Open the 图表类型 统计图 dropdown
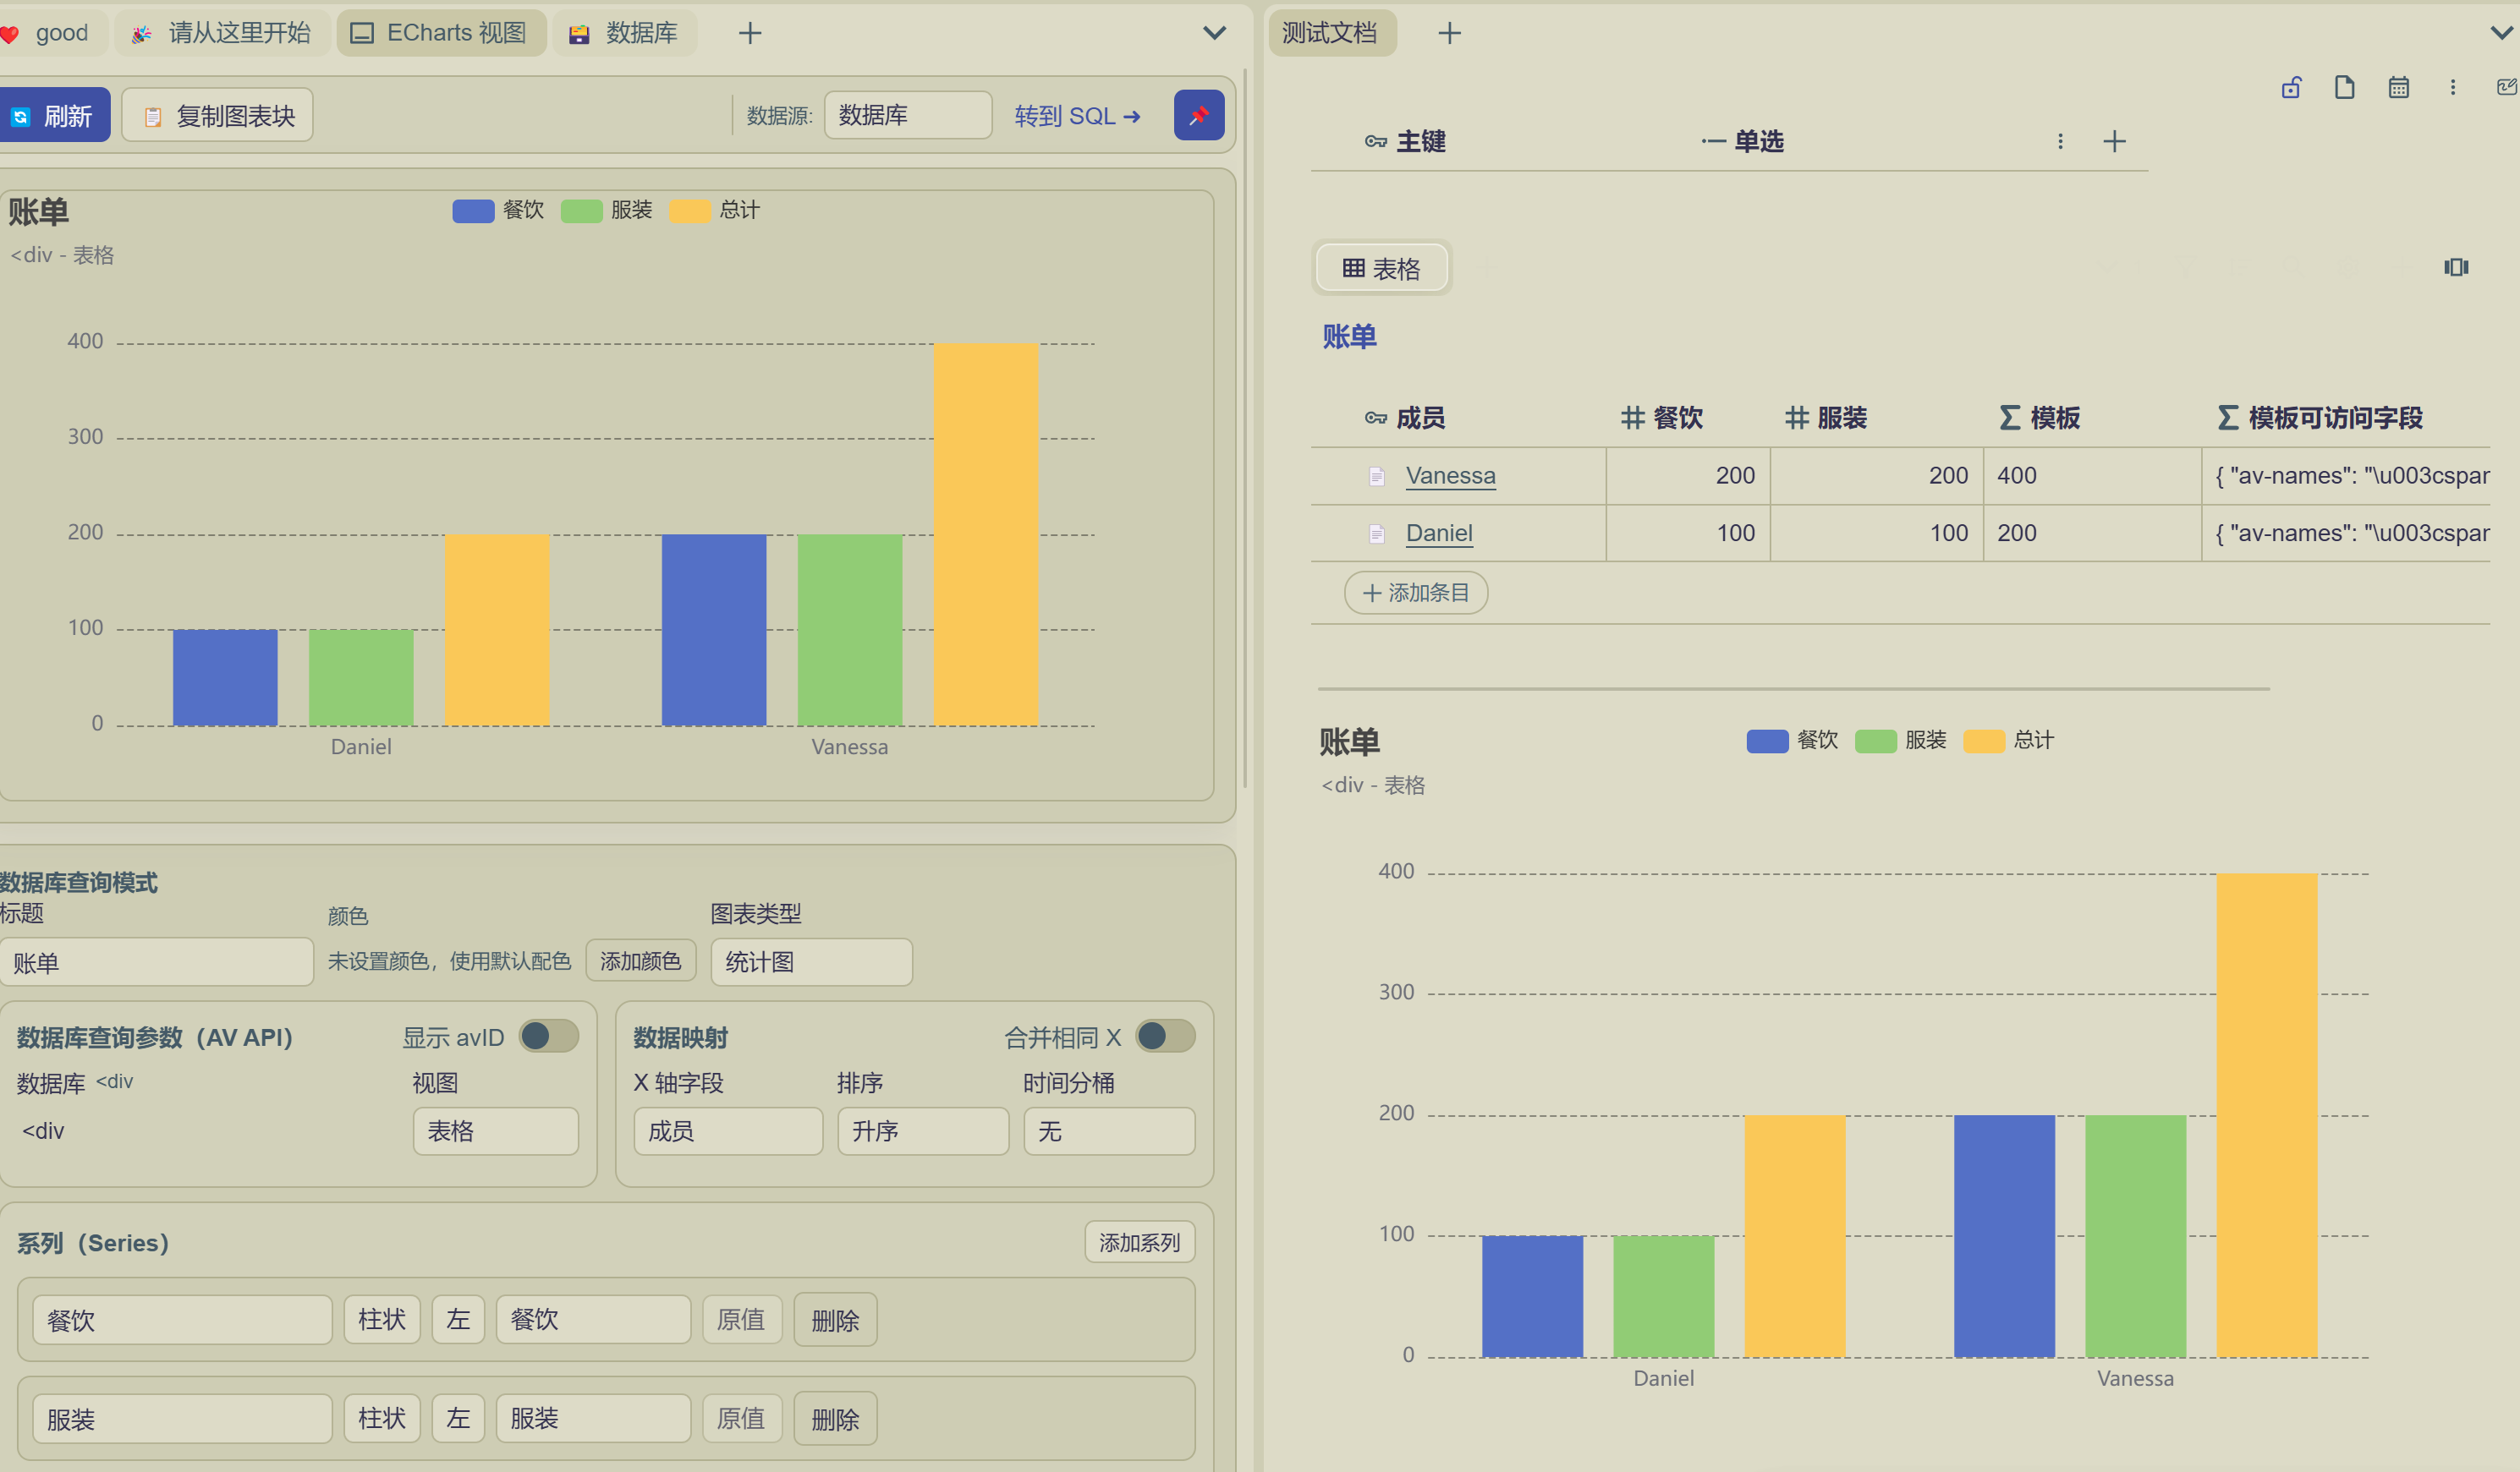This screenshot has height=1472, width=2520. point(810,962)
